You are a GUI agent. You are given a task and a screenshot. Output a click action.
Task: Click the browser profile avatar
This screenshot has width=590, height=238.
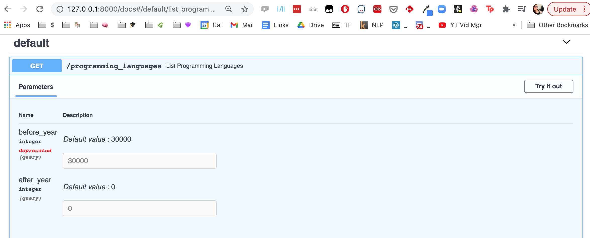pyautogui.click(x=538, y=9)
